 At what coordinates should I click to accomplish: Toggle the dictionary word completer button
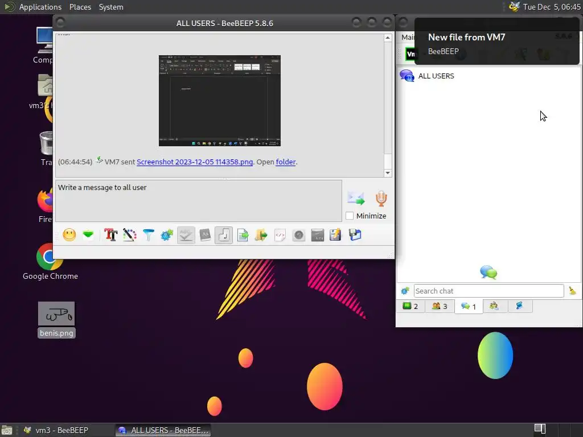(205, 235)
